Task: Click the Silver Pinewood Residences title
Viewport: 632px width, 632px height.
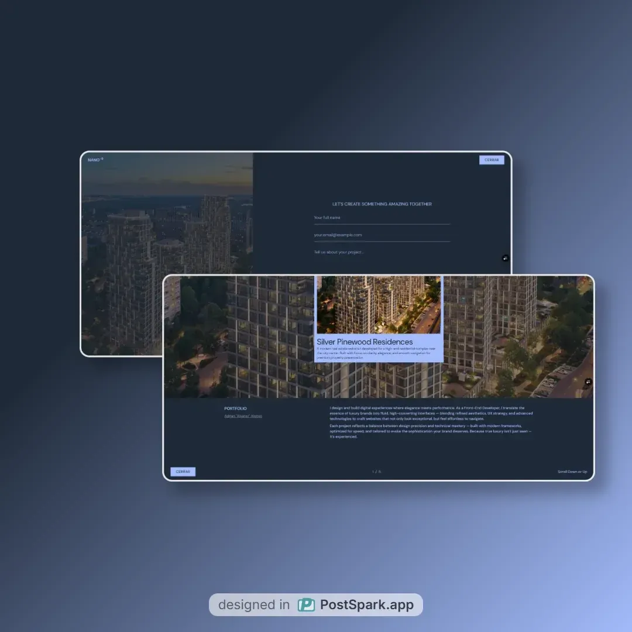Action: click(x=365, y=342)
